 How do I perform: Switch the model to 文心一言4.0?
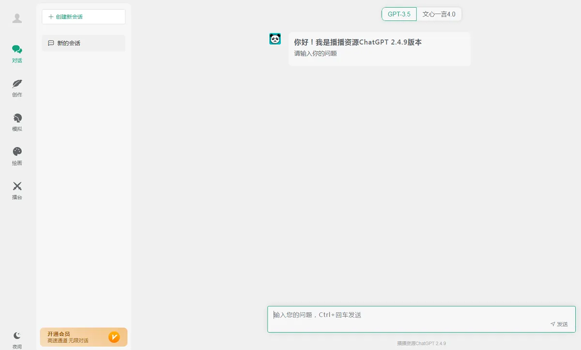pos(438,14)
